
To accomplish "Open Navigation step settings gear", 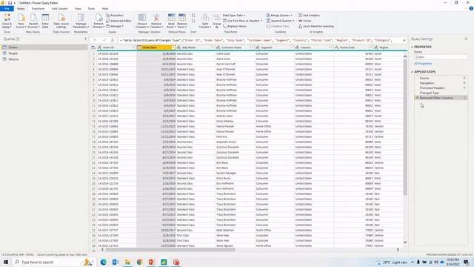I will (464, 83).
